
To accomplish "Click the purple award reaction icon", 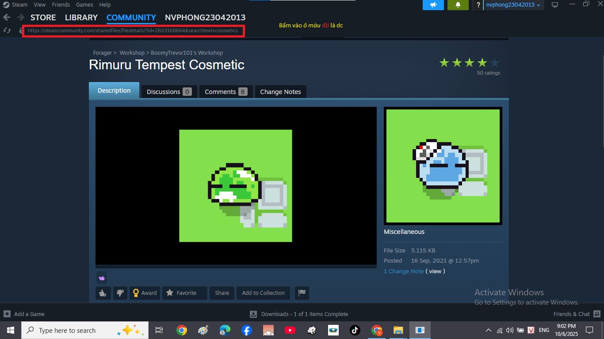I will click(x=102, y=278).
